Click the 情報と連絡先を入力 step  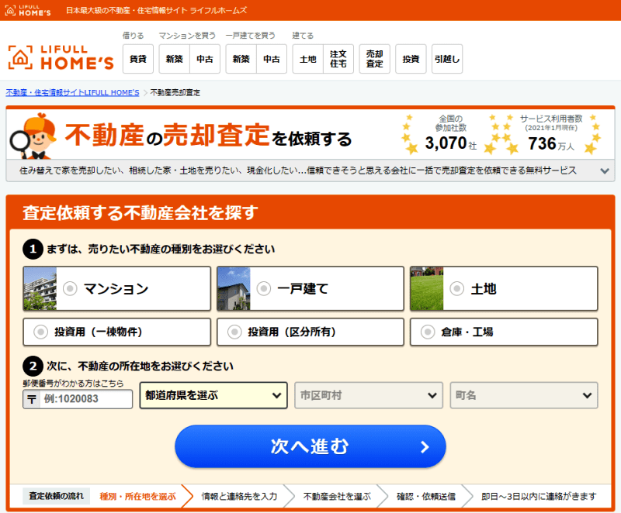(239, 497)
